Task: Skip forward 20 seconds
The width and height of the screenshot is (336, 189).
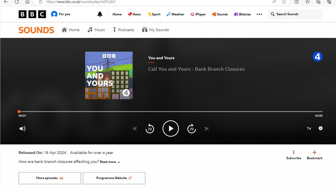Action: pos(192,129)
